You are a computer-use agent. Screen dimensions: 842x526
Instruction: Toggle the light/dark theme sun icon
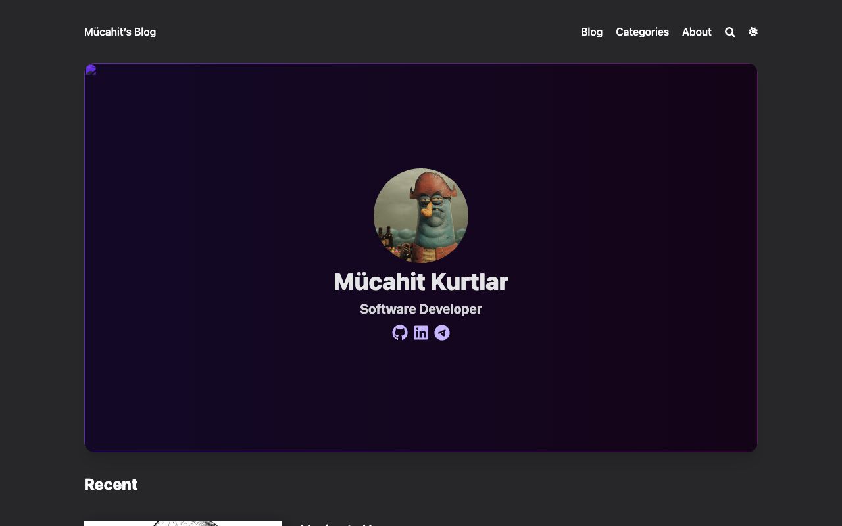click(x=753, y=32)
